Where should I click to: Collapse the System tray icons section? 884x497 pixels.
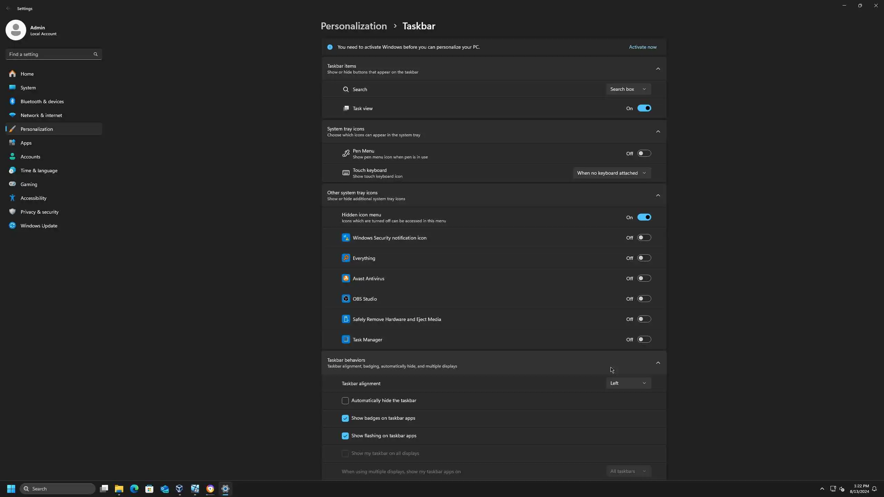pyautogui.click(x=658, y=131)
